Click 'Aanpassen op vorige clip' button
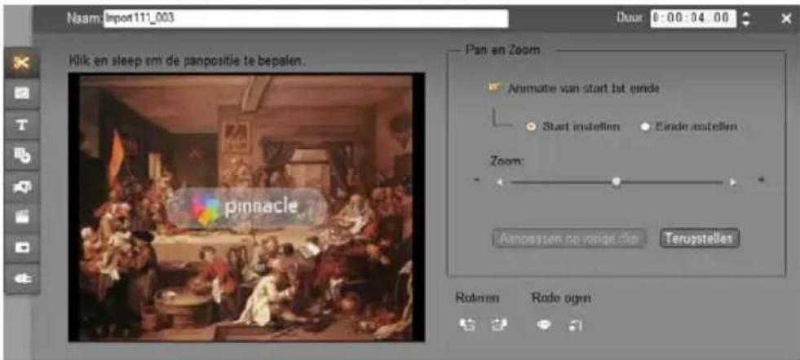The height and width of the screenshot is (360, 800). point(569,238)
